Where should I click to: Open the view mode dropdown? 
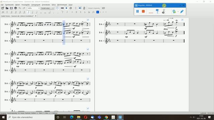(53, 8)
